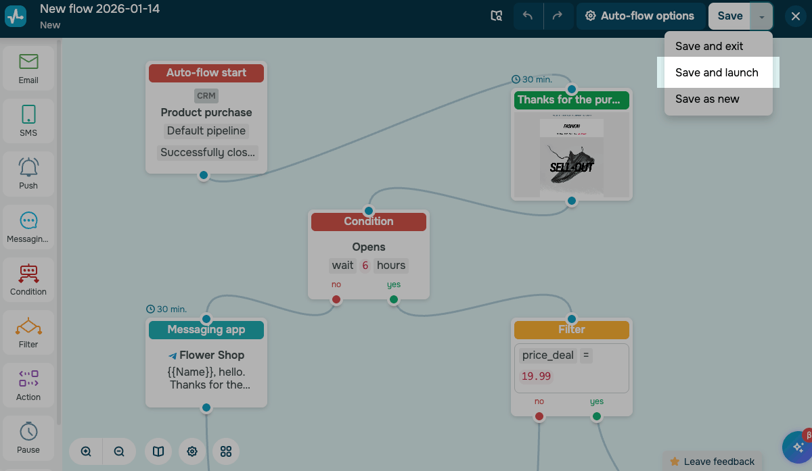Undo the last flow change
The height and width of the screenshot is (471, 812).
pyautogui.click(x=528, y=16)
